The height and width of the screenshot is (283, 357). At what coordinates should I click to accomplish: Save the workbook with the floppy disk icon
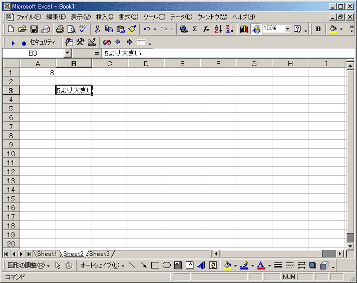pyautogui.click(x=34, y=29)
